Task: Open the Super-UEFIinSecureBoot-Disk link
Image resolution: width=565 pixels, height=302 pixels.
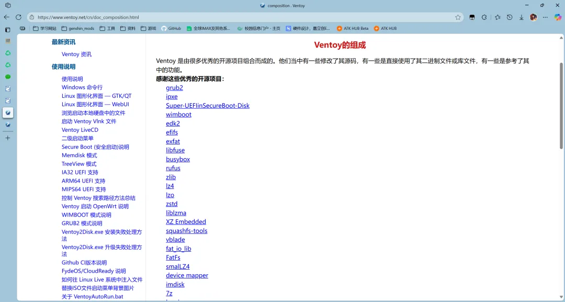Action: click(x=208, y=106)
